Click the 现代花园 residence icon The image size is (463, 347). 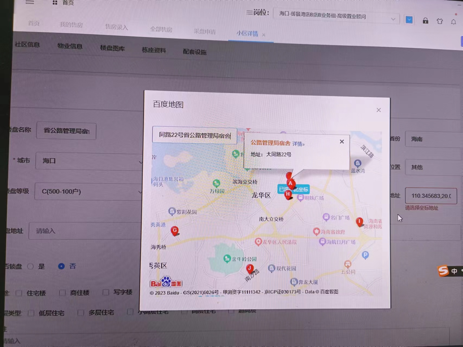pos(271,268)
